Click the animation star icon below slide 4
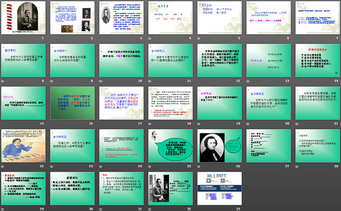Screen dimensions: 341x211 [x=148, y=39]
